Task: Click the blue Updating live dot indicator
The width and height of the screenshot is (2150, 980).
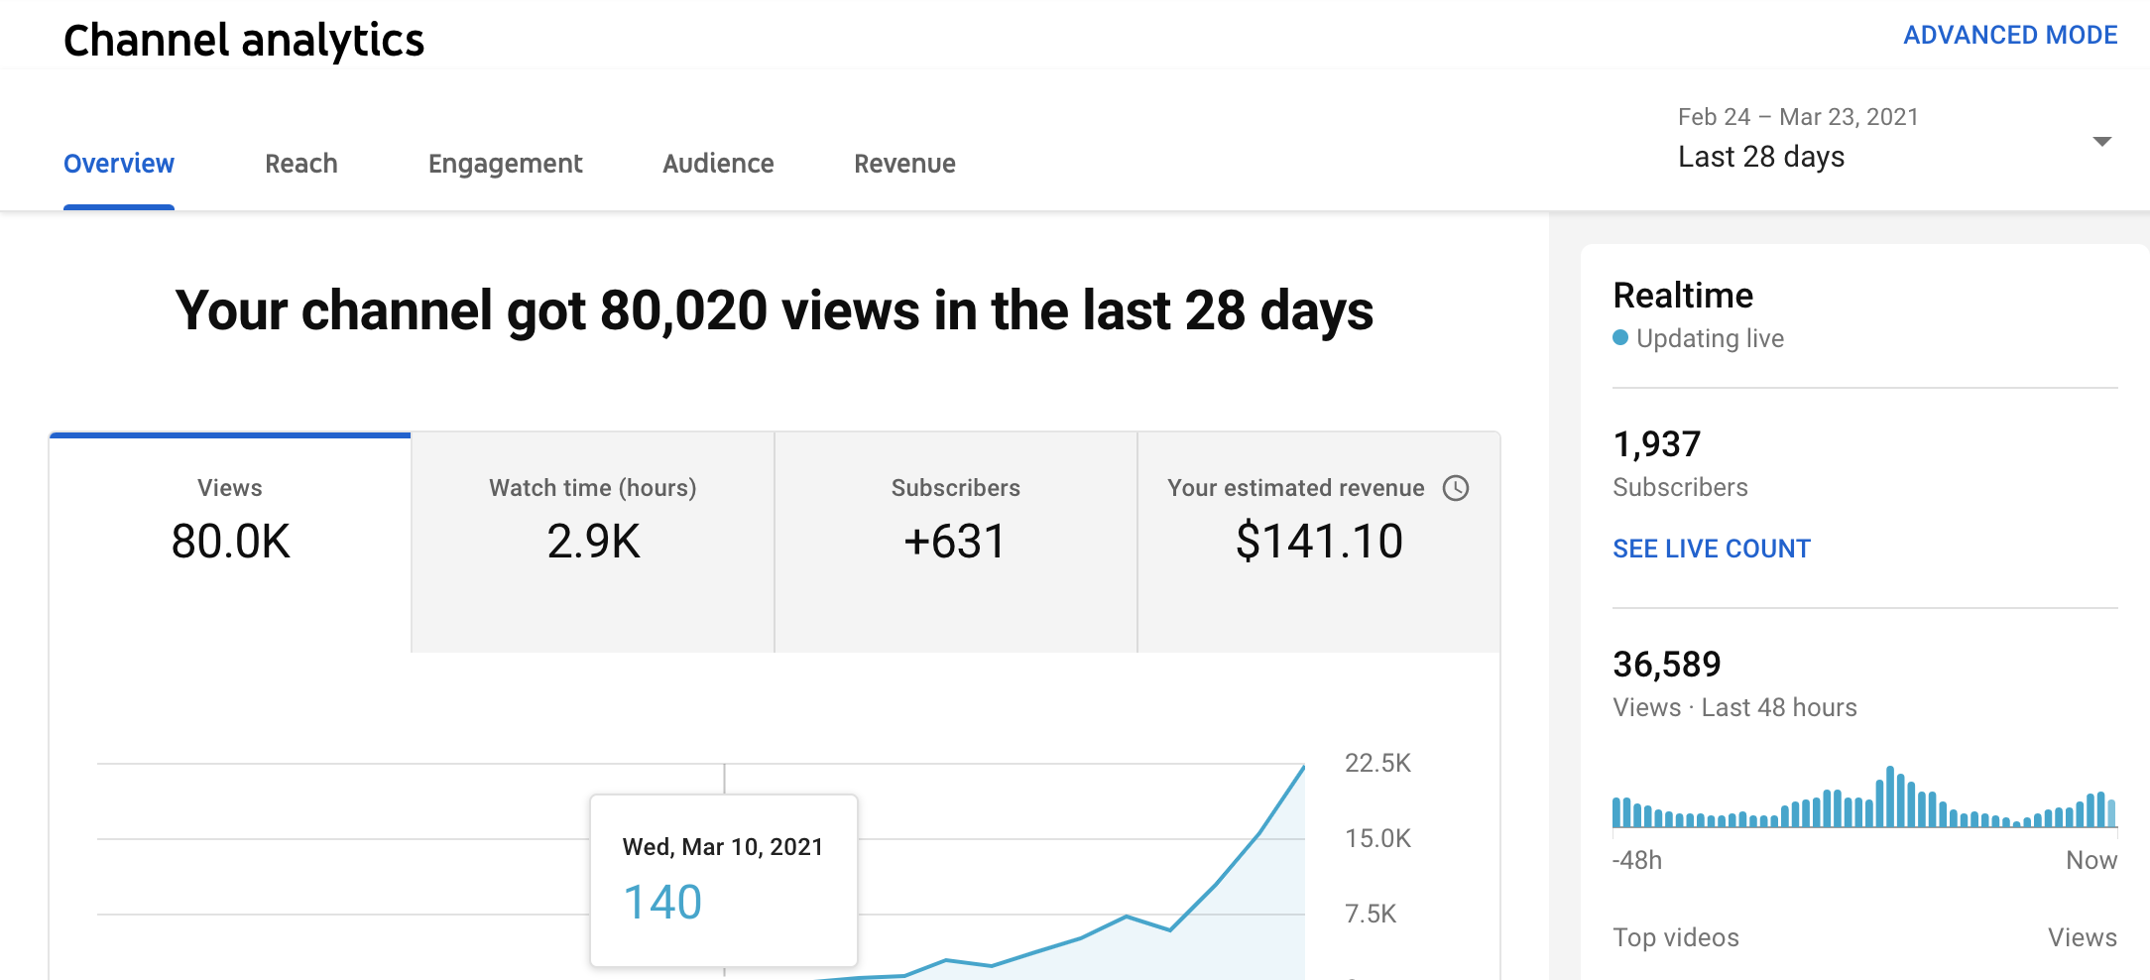Action: [x=1620, y=338]
